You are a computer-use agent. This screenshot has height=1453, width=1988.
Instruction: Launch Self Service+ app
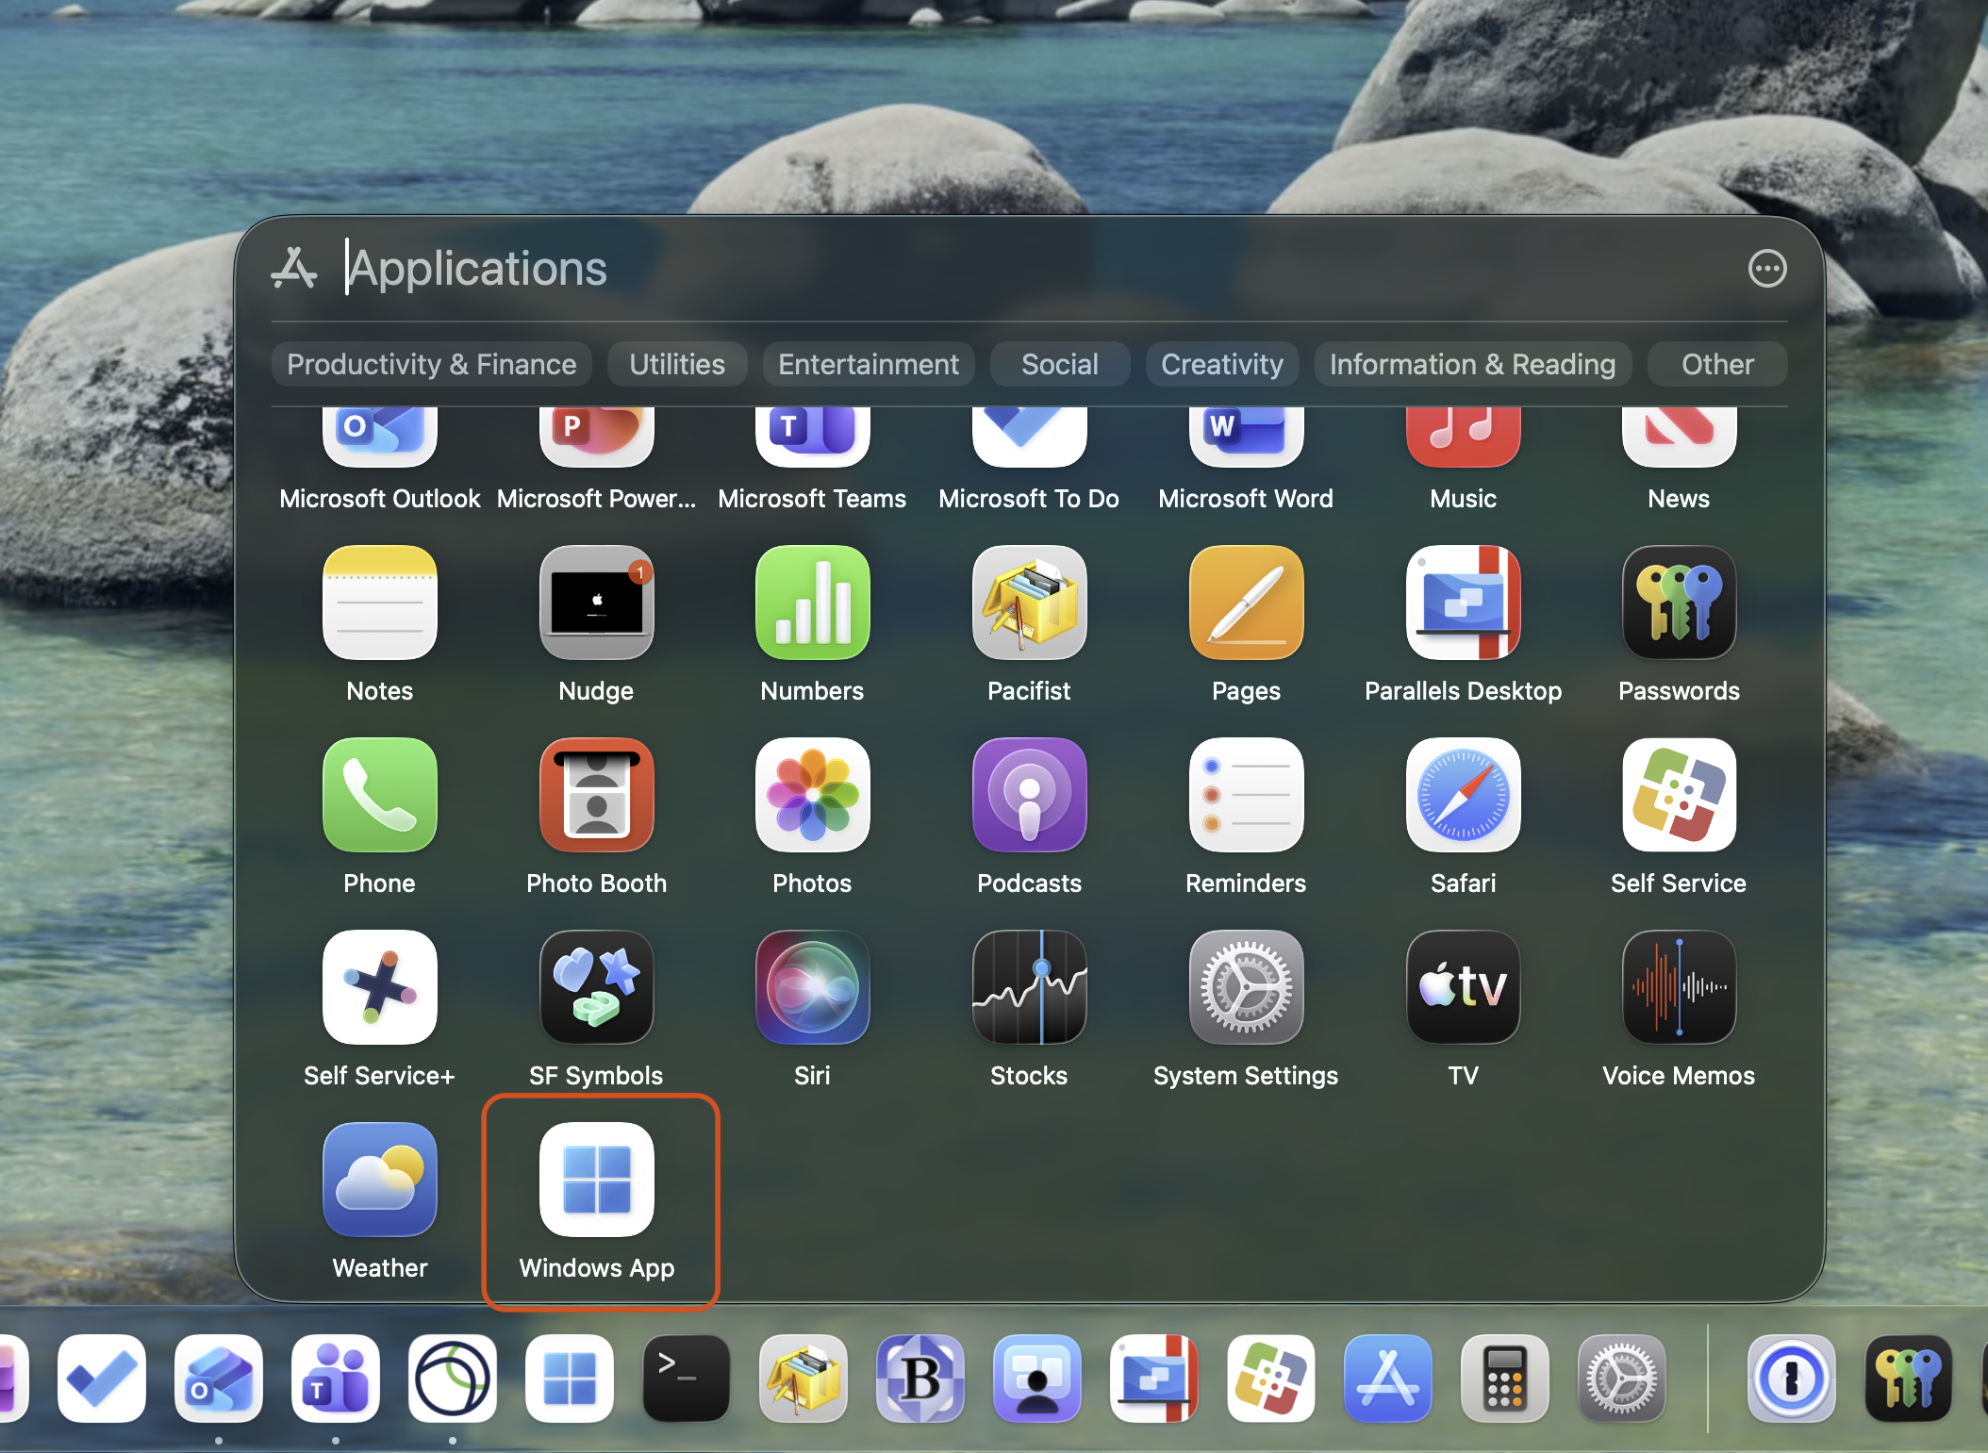pyautogui.click(x=380, y=988)
